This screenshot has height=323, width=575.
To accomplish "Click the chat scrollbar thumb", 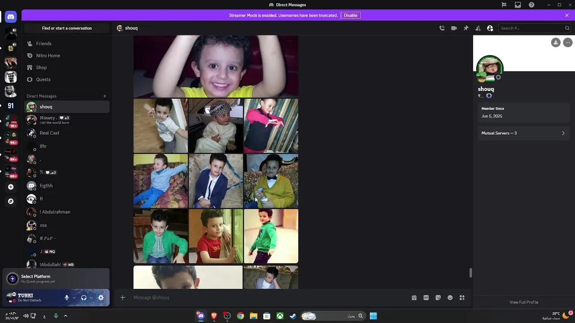I will coord(470,273).
